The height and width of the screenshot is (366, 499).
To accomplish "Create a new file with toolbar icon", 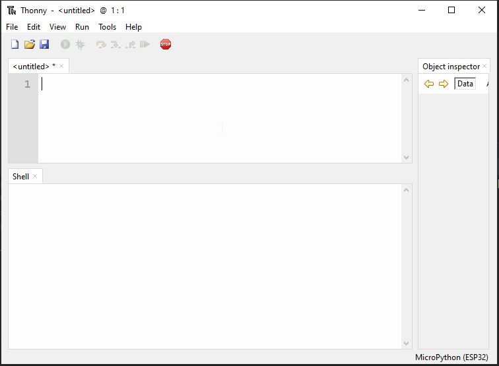I will 15,44.
